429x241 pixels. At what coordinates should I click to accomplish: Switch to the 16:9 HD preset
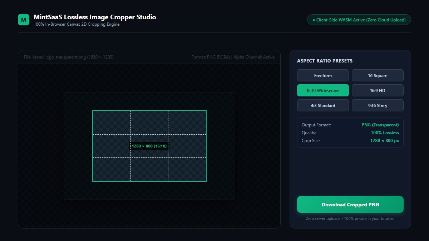coord(378,90)
